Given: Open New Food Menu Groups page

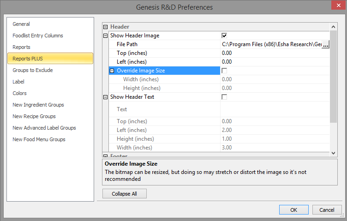Looking at the screenshot, I should (39, 139).
